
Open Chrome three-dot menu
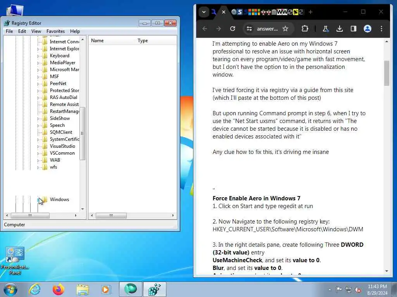(x=381, y=29)
